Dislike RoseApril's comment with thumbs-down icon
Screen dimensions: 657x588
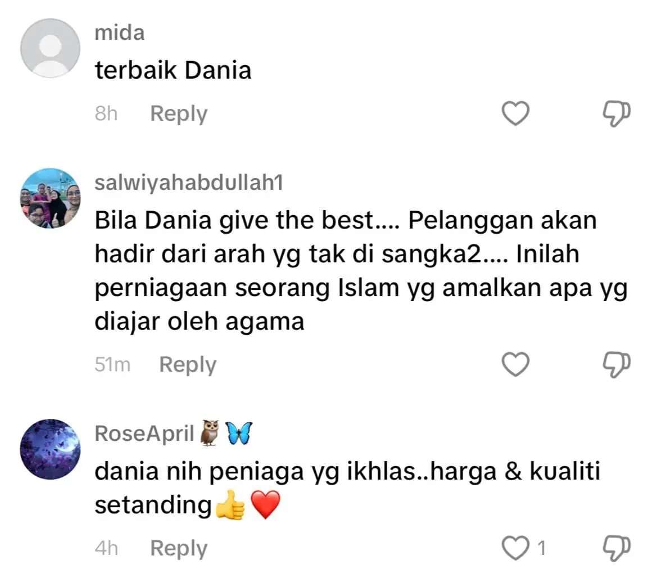click(x=617, y=548)
